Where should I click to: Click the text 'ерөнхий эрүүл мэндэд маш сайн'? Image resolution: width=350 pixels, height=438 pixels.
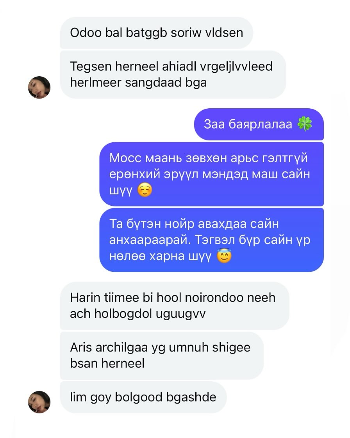pyautogui.click(x=210, y=174)
